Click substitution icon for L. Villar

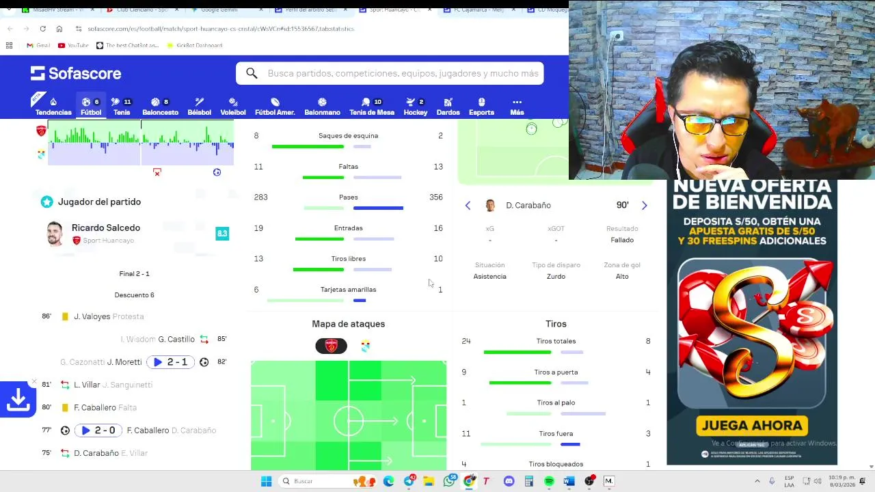(65, 385)
